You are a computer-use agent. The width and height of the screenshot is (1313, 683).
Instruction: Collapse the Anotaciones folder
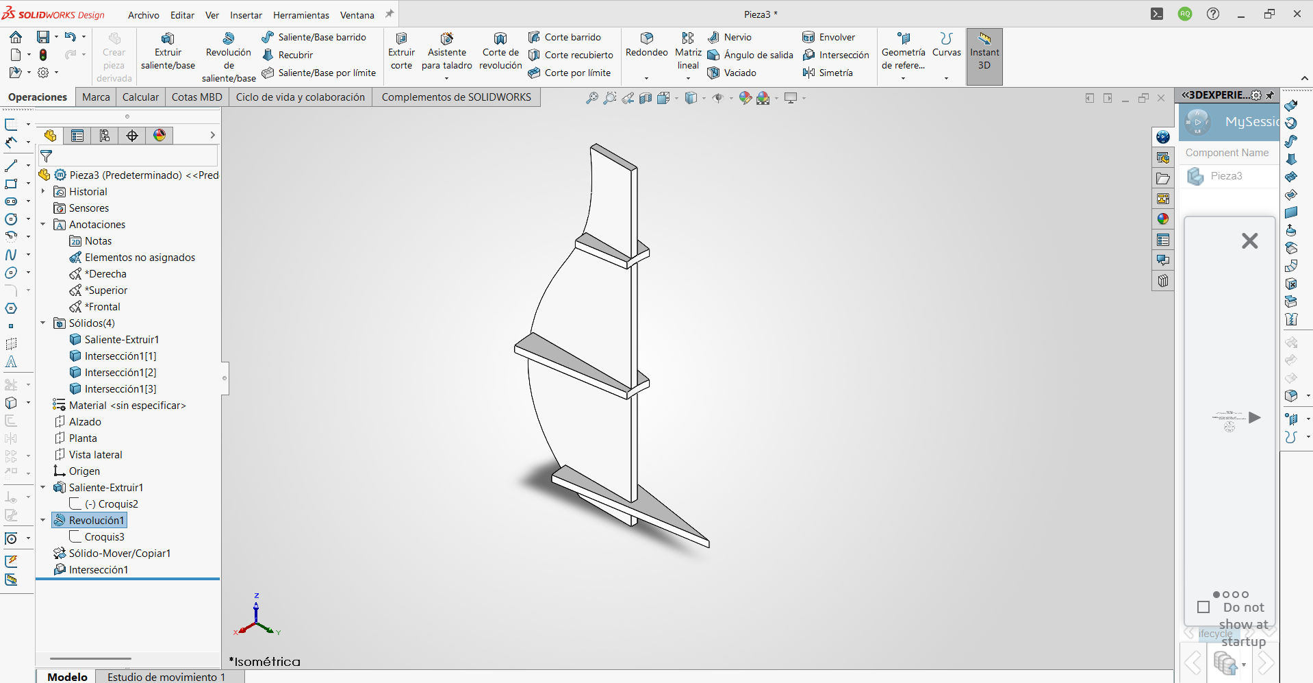(43, 225)
